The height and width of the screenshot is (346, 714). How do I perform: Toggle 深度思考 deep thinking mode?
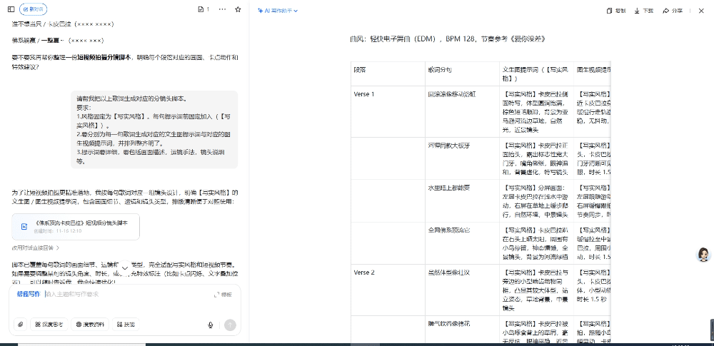point(47,325)
